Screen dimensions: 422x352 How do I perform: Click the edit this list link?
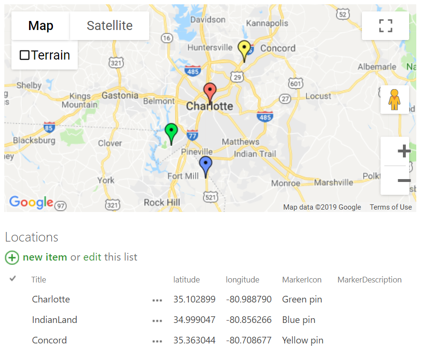click(92, 257)
